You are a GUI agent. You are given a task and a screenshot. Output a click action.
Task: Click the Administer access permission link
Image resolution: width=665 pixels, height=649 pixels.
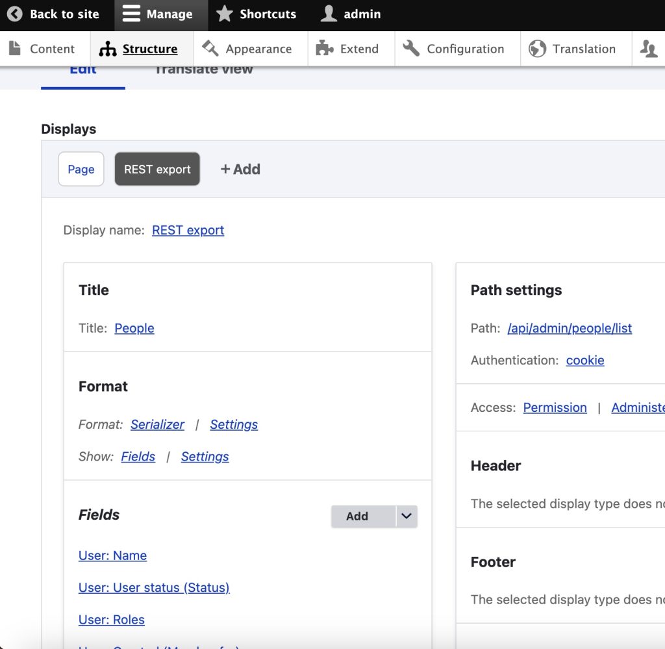[638, 407]
